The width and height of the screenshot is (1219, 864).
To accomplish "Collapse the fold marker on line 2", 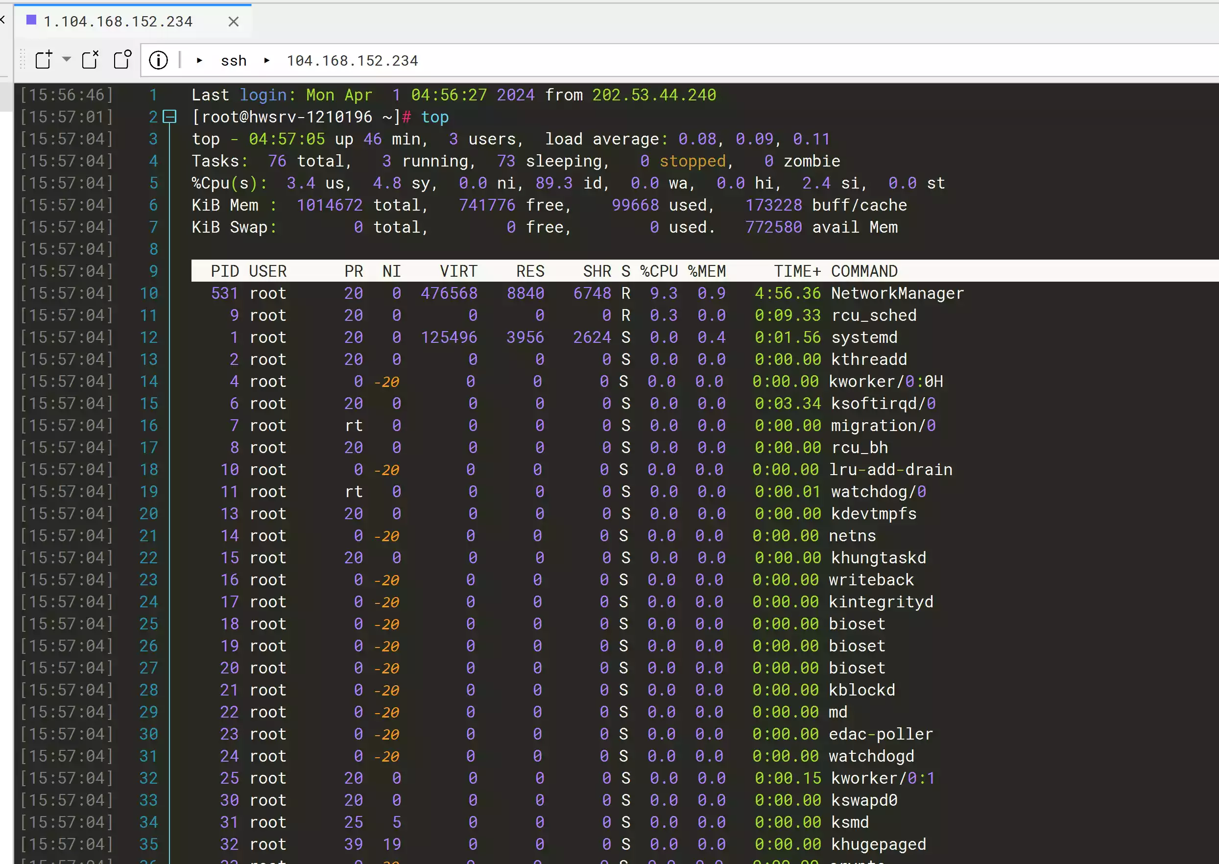I will tap(169, 117).
